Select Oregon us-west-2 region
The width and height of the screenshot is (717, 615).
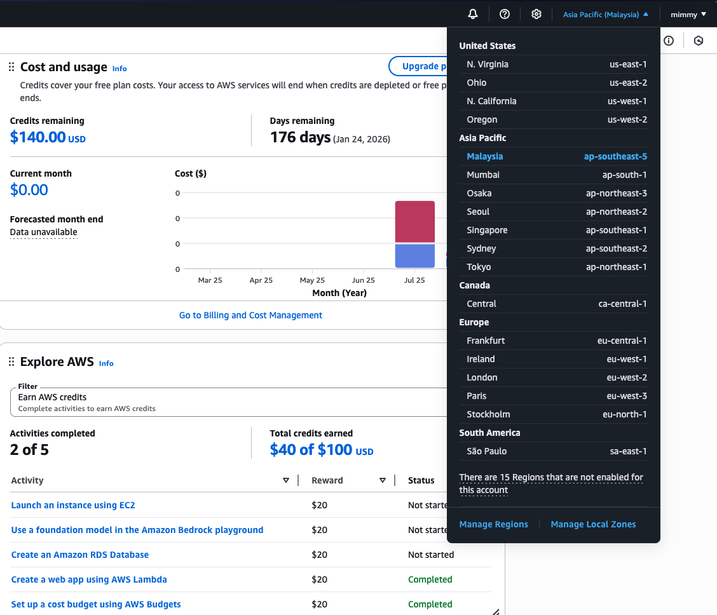click(x=553, y=119)
